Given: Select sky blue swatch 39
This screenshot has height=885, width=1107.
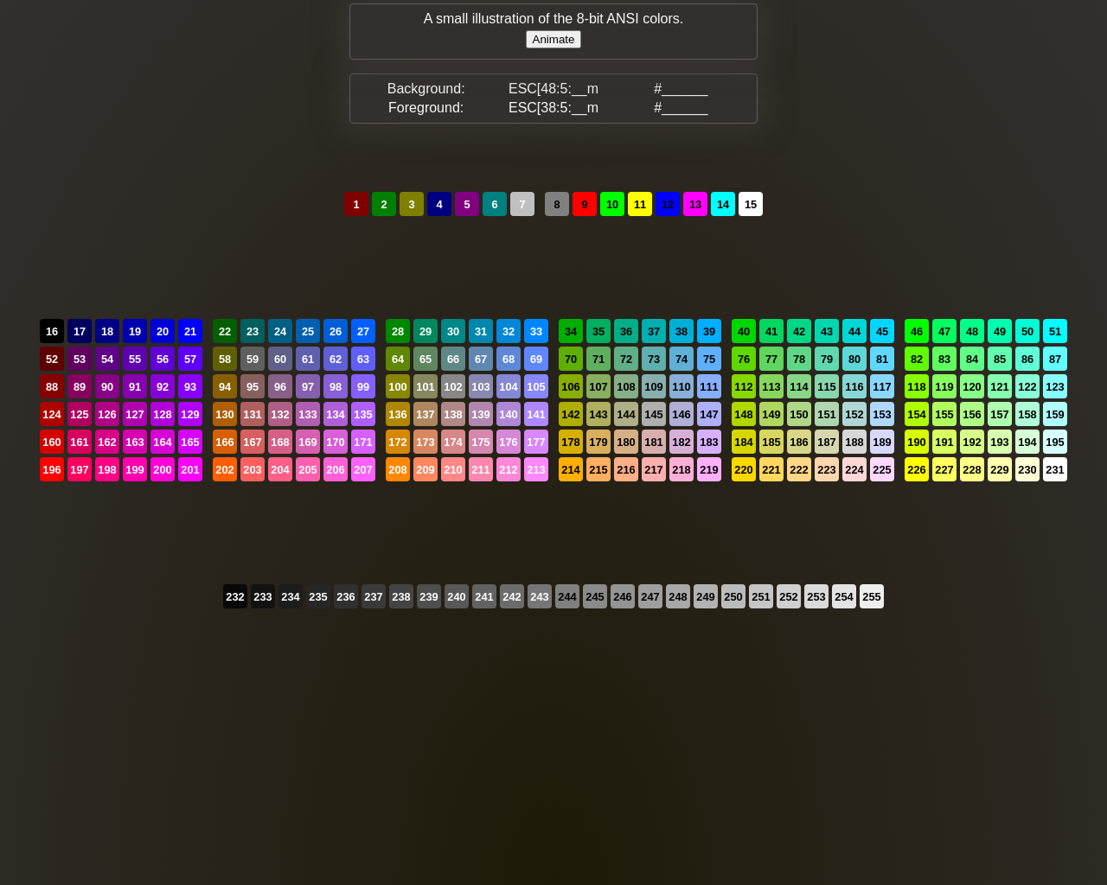Looking at the screenshot, I should pos(709,331).
